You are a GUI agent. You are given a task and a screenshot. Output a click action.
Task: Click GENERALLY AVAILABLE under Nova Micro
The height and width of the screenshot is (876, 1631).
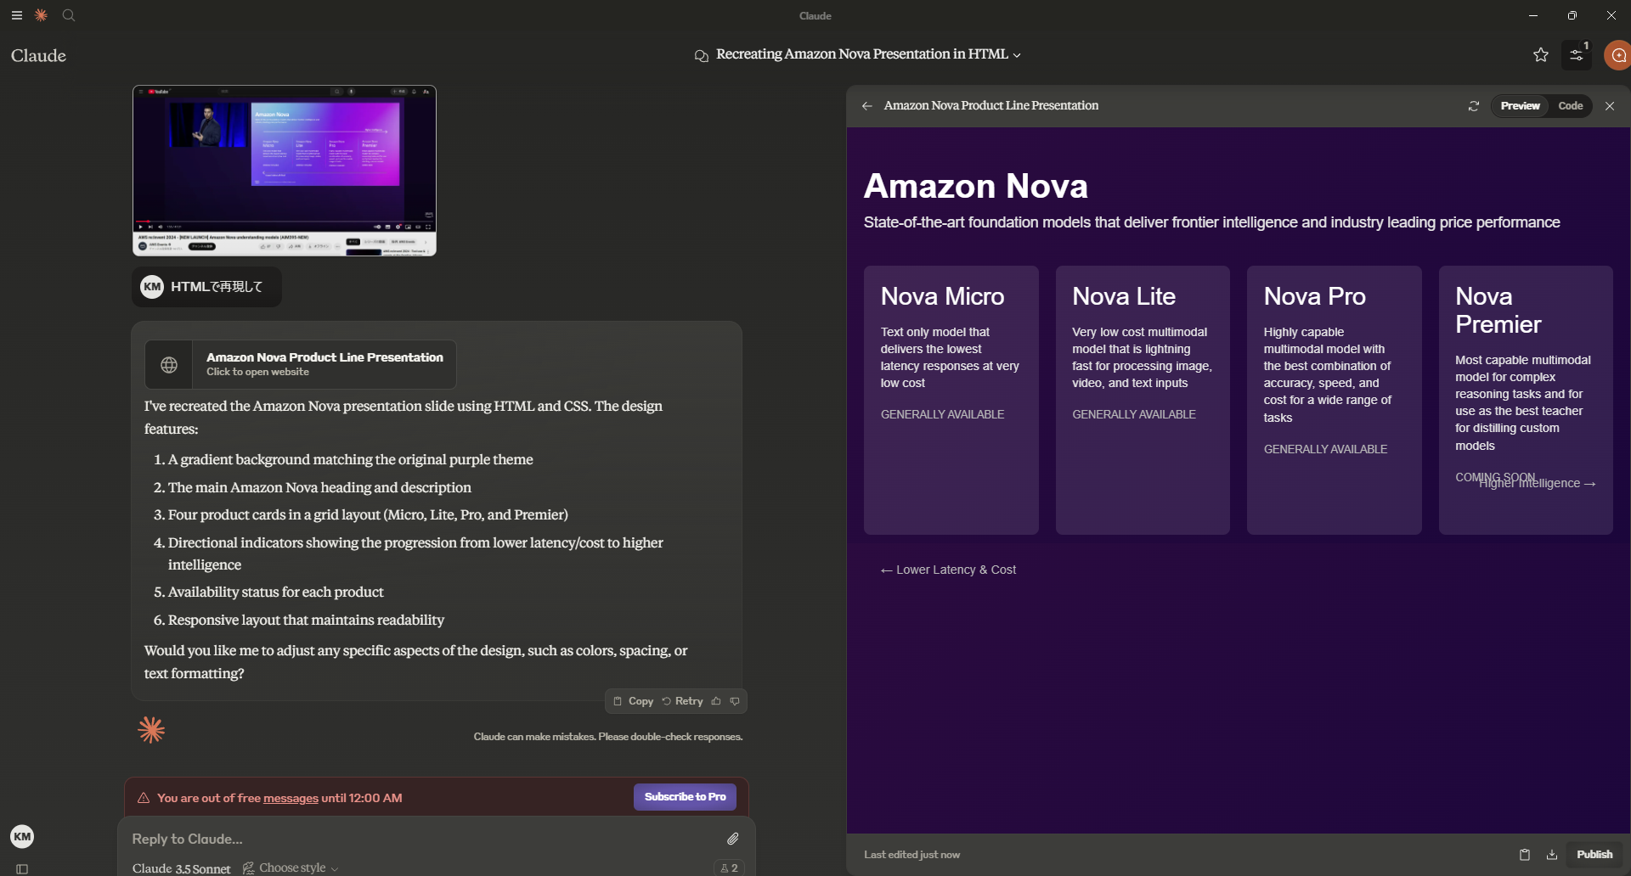942,414
